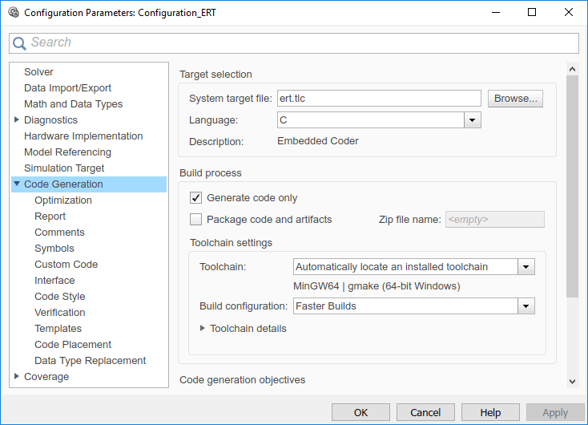Open the Build configuration dropdown

click(526, 306)
